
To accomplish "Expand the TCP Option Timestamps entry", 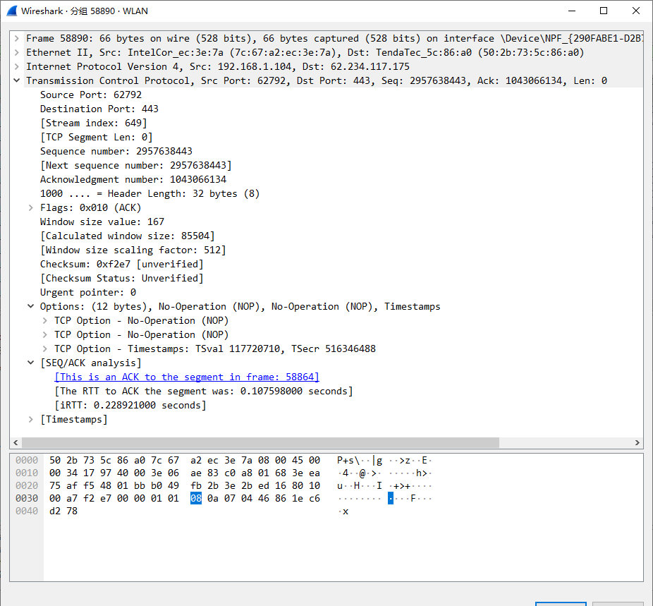I will coord(44,349).
